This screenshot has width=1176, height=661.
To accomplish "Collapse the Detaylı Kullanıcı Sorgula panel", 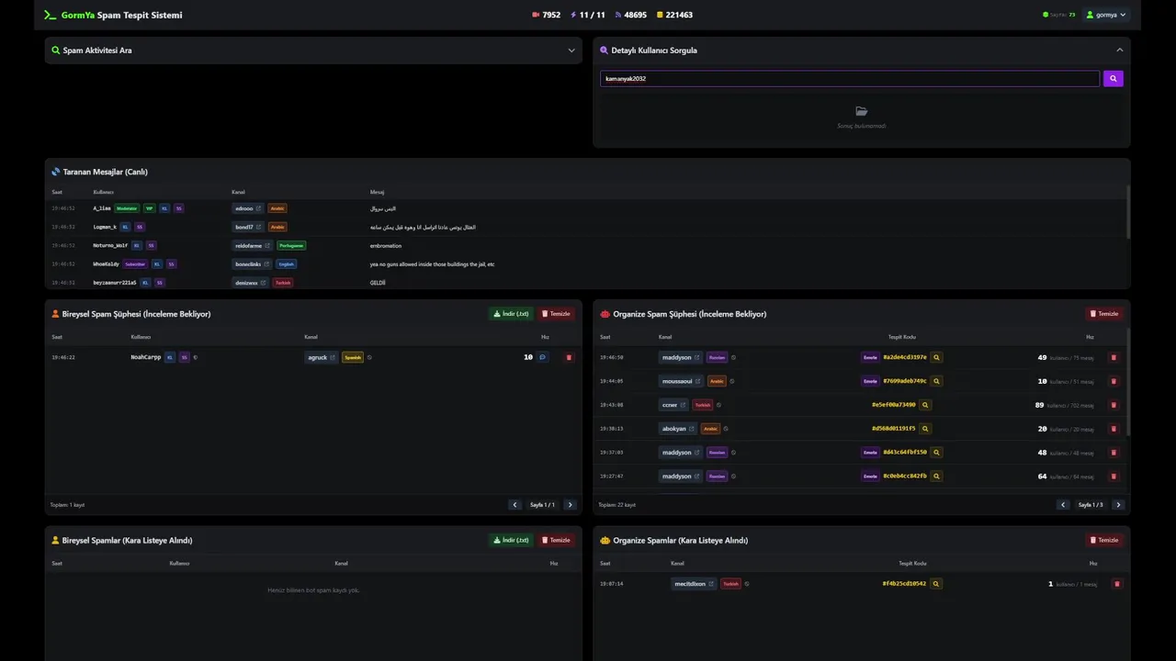I will coord(1120,50).
